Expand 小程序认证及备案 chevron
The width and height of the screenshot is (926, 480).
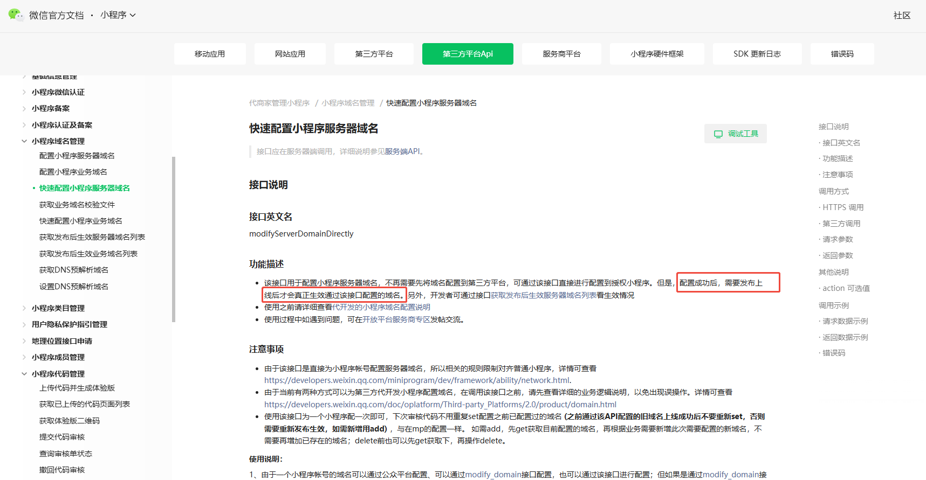click(x=24, y=125)
